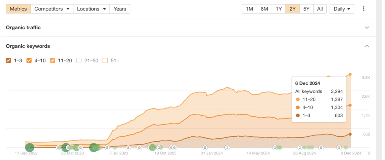The image size is (385, 160).
Task: Choose the 6M time range
Action: click(x=264, y=9)
